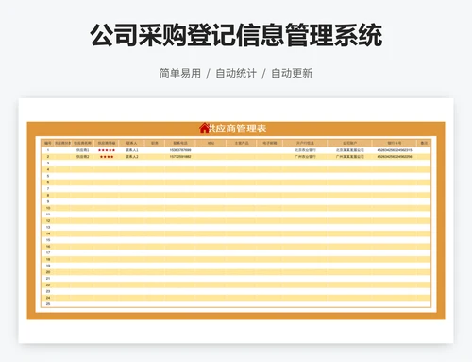Click the 简单易用 subtitle text
Screen dimensions: 472x362
pos(180,73)
